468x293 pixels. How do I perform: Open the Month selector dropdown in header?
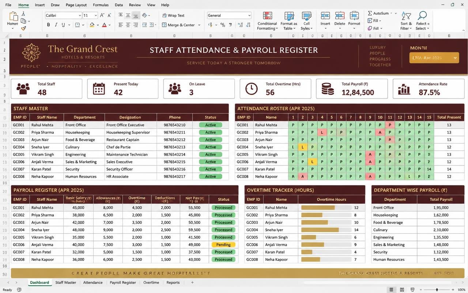(x=434, y=58)
